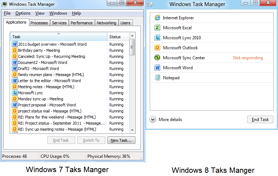The image size is (278, 176).
Task: Click Outlook icon beside RE: Sync up meeting notes
Action: coord(15,129)
